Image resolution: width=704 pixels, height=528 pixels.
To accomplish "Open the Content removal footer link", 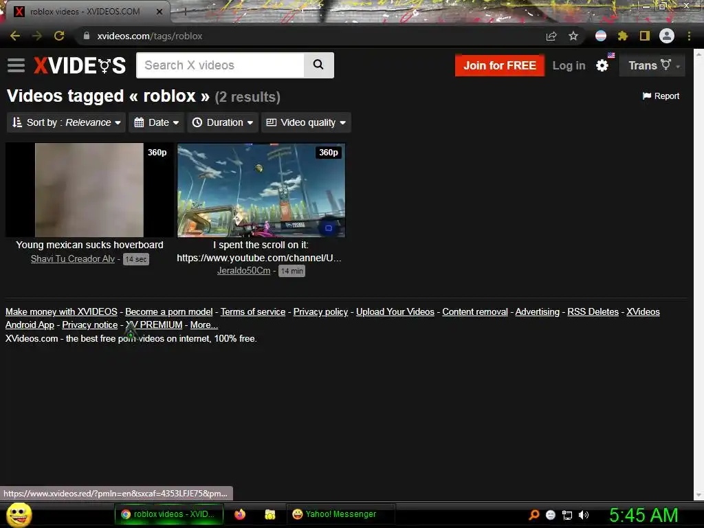I will coord(475,311).
